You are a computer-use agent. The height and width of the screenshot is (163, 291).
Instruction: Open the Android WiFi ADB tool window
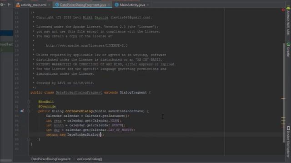click(x=288, y=21)
